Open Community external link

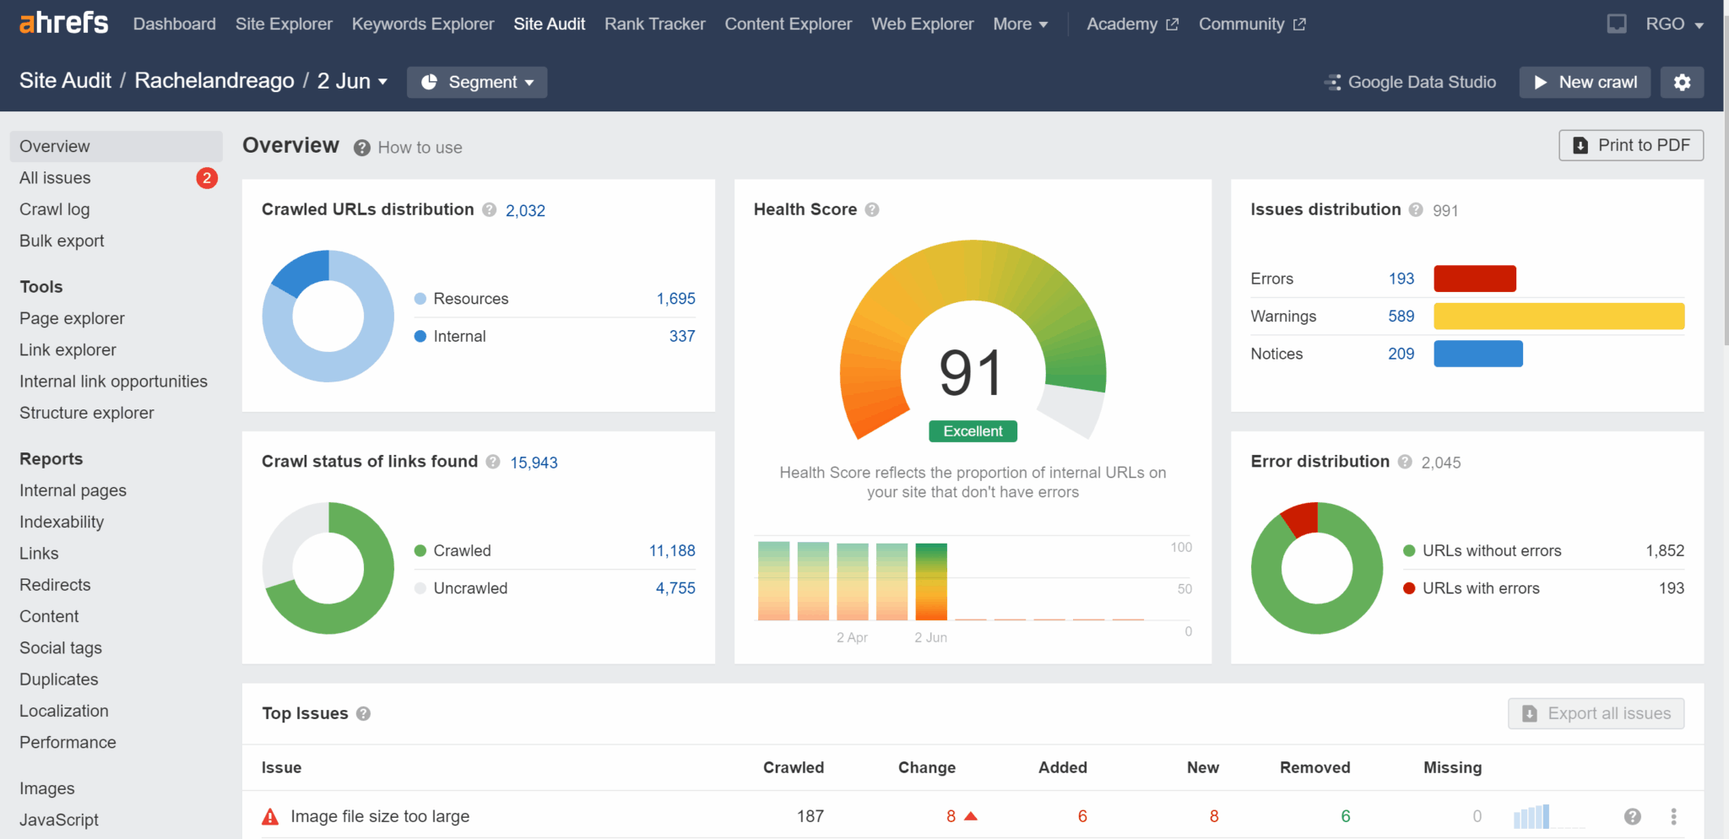(x=1252, y=24)
